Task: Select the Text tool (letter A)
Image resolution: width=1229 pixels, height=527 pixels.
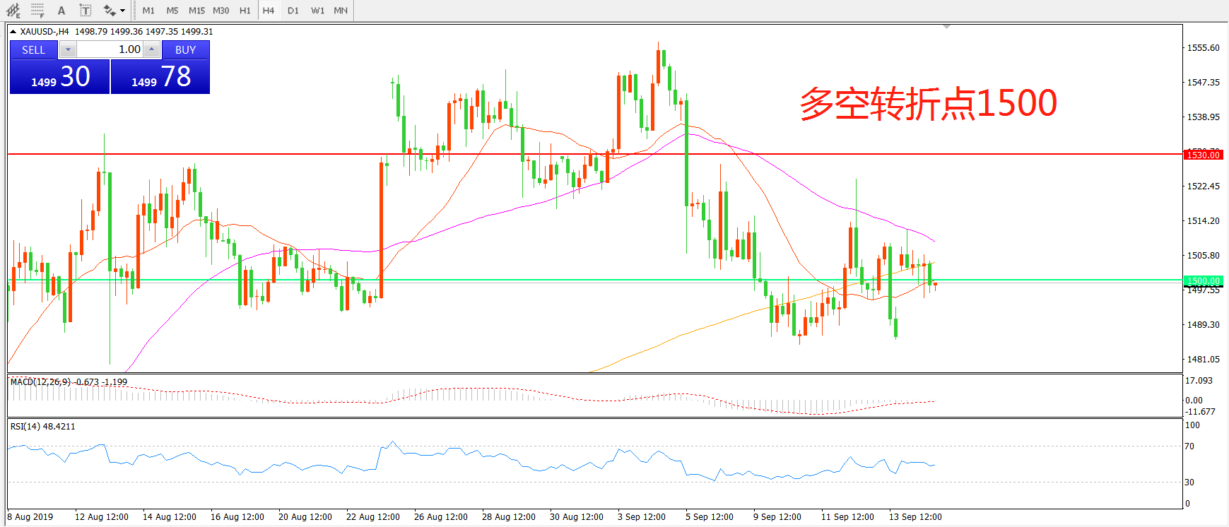Action: click(x=61, y=11)
